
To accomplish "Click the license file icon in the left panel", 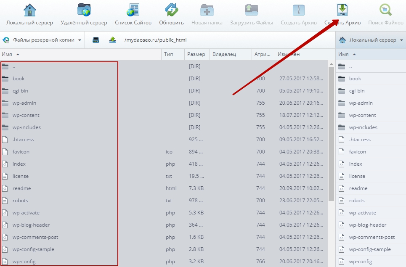I will pos(5,176).
